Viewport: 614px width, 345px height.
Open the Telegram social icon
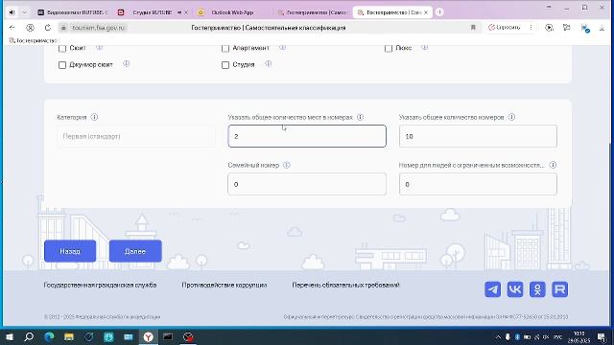pyautogui.click(x=492, y=289)
